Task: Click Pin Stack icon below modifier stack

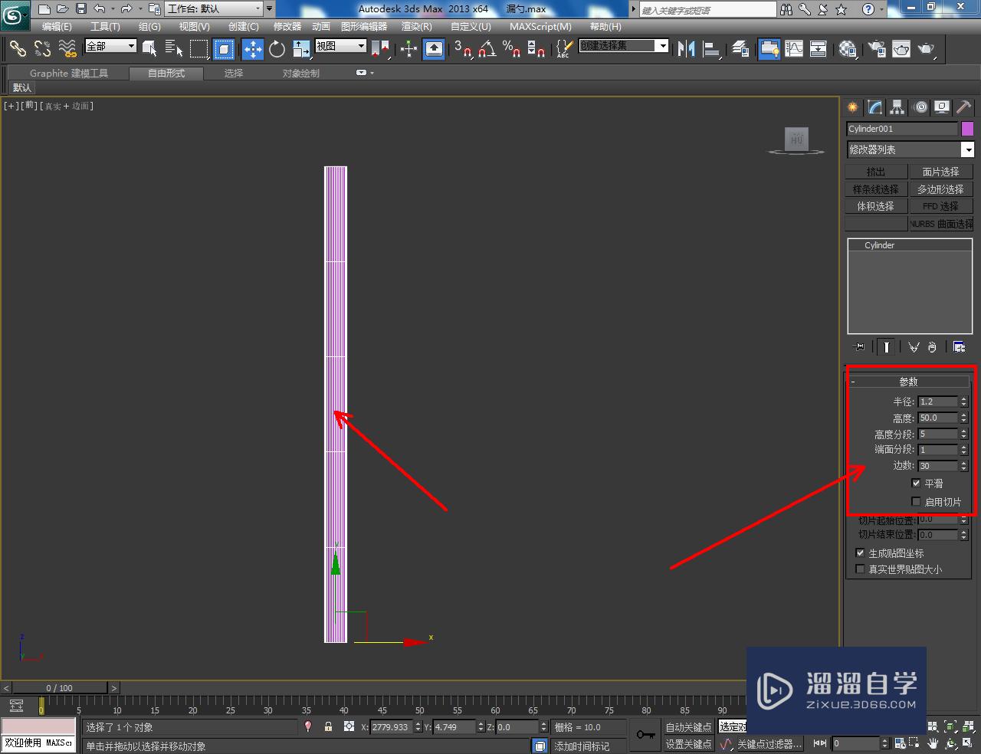Action: coord(859,347)
